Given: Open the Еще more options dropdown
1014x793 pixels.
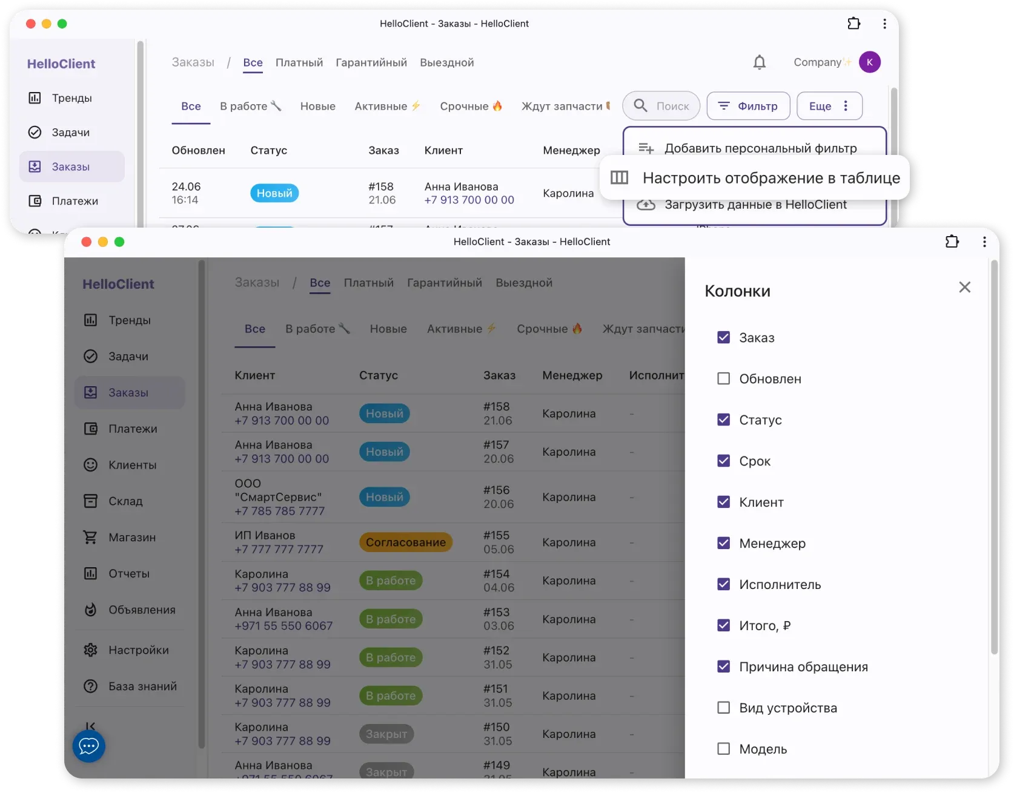Looking at the screenshot, I should pos(829,107).
